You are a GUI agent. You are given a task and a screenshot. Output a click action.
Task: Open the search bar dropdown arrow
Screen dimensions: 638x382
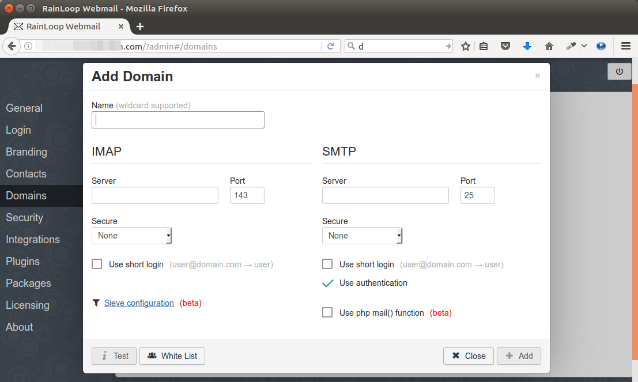tap(448, 46)
